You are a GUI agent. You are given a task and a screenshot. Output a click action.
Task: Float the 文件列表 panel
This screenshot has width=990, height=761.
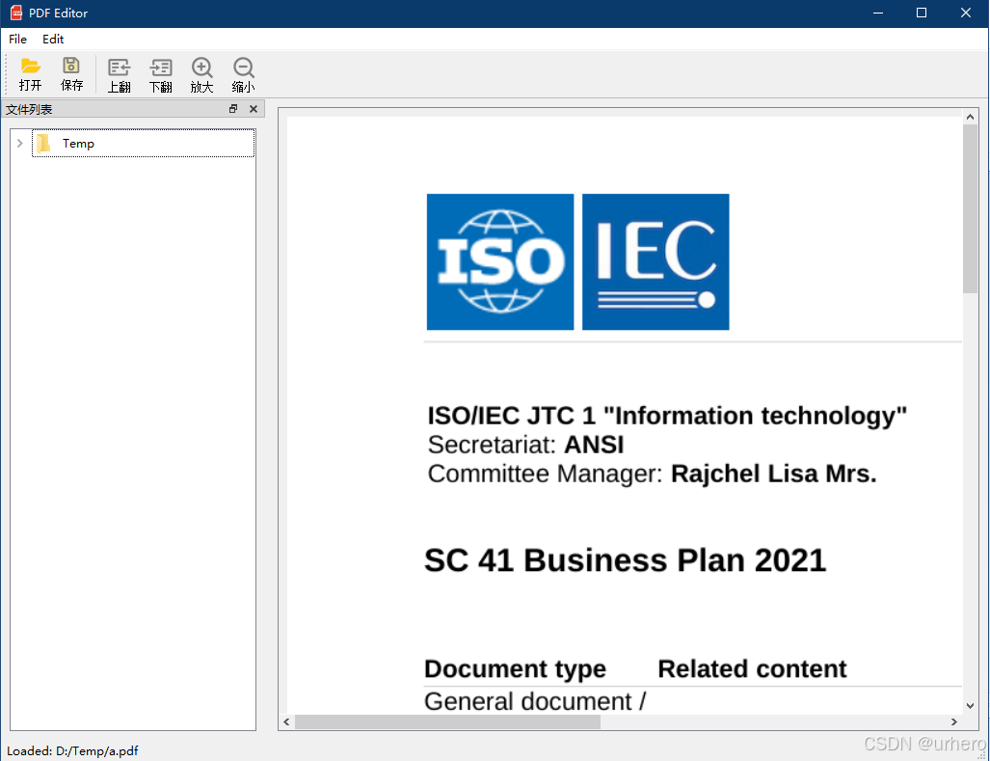point(233,109)
